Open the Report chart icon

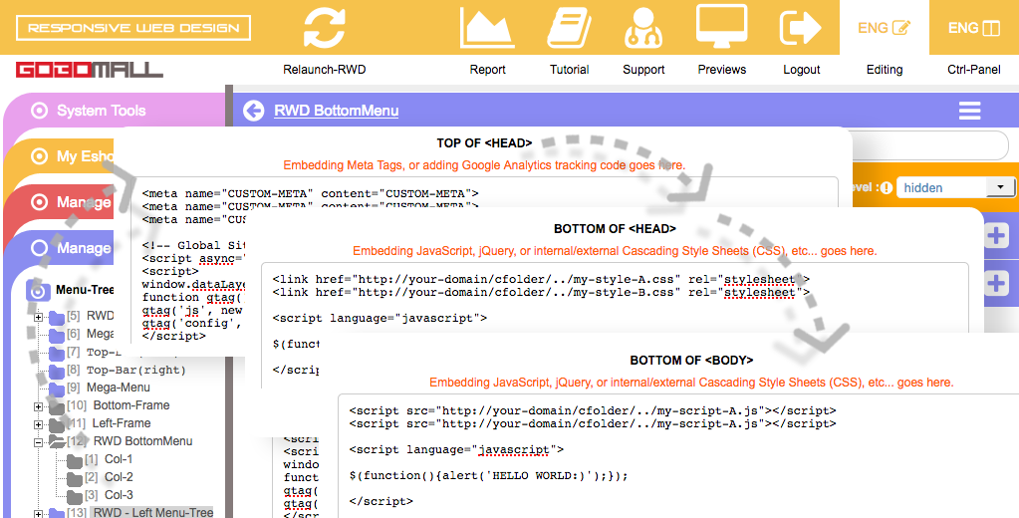click(x=487, y=27)
